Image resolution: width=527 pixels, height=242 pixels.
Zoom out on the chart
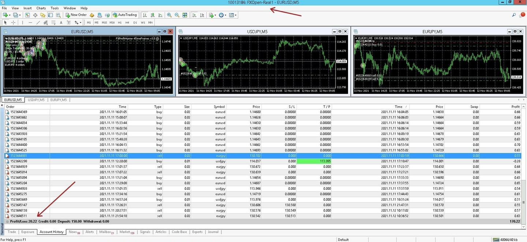(x=177, y=15)
